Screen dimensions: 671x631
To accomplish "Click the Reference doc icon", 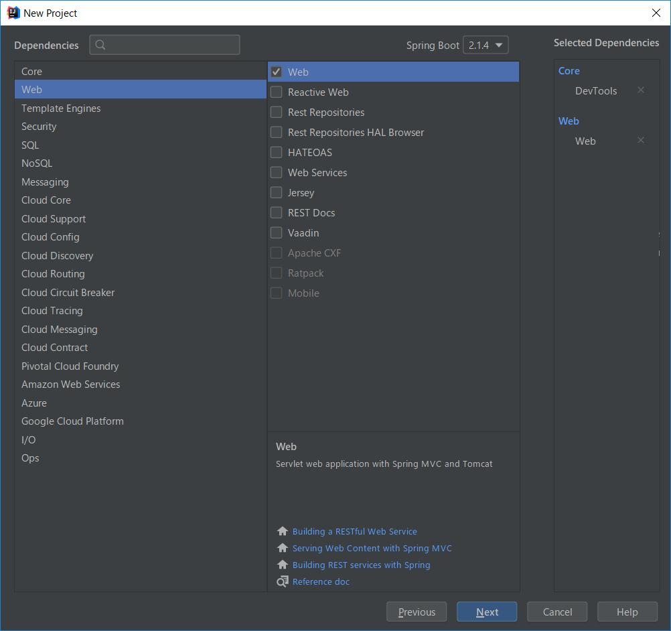I will 283,581.
